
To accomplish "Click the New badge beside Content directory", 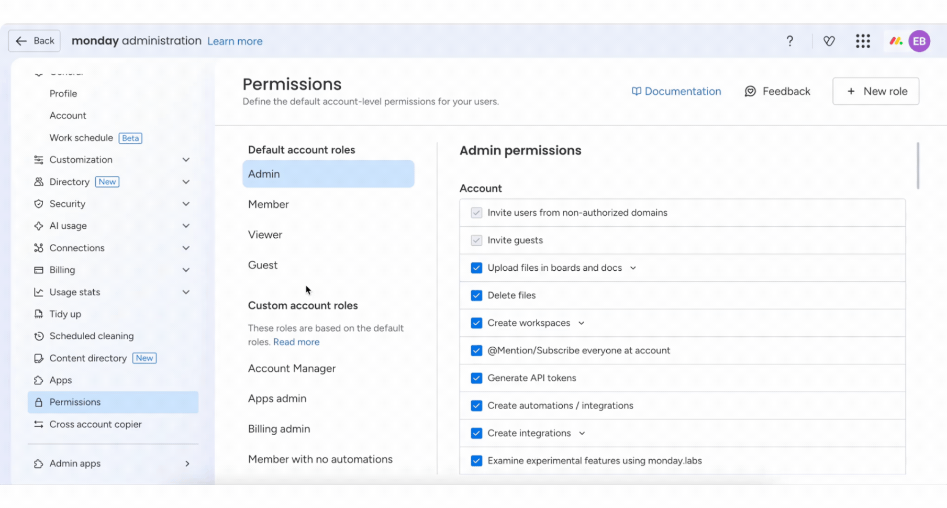I will pyautogui.click(x=144, y=358).
